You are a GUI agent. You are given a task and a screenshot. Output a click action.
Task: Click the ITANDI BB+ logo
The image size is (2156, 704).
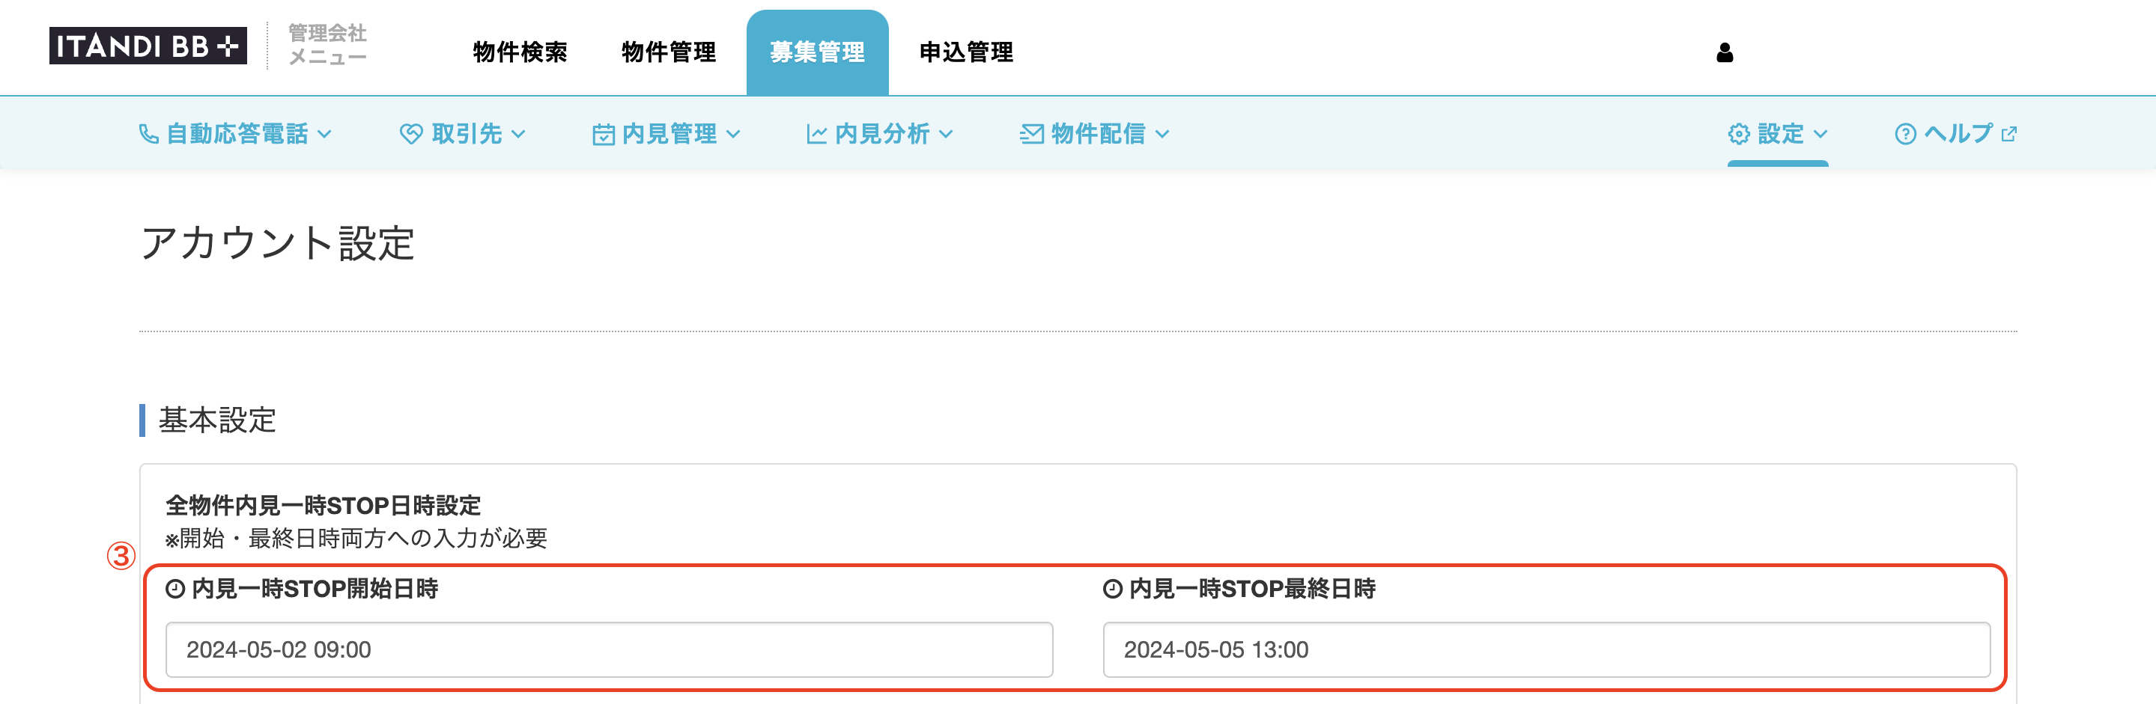tap(148, 45)
